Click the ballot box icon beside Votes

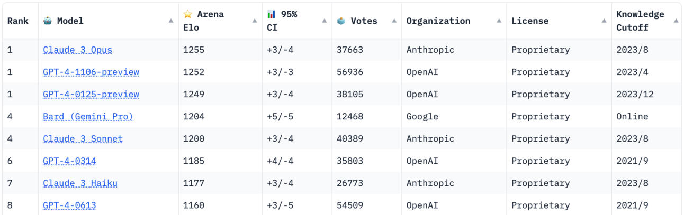click(x=341, y=21)
